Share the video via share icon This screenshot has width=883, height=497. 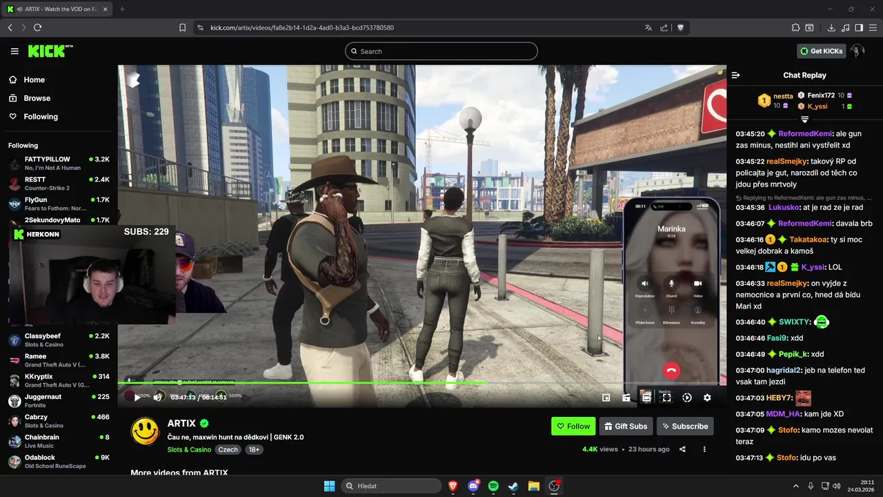(682, 449)
